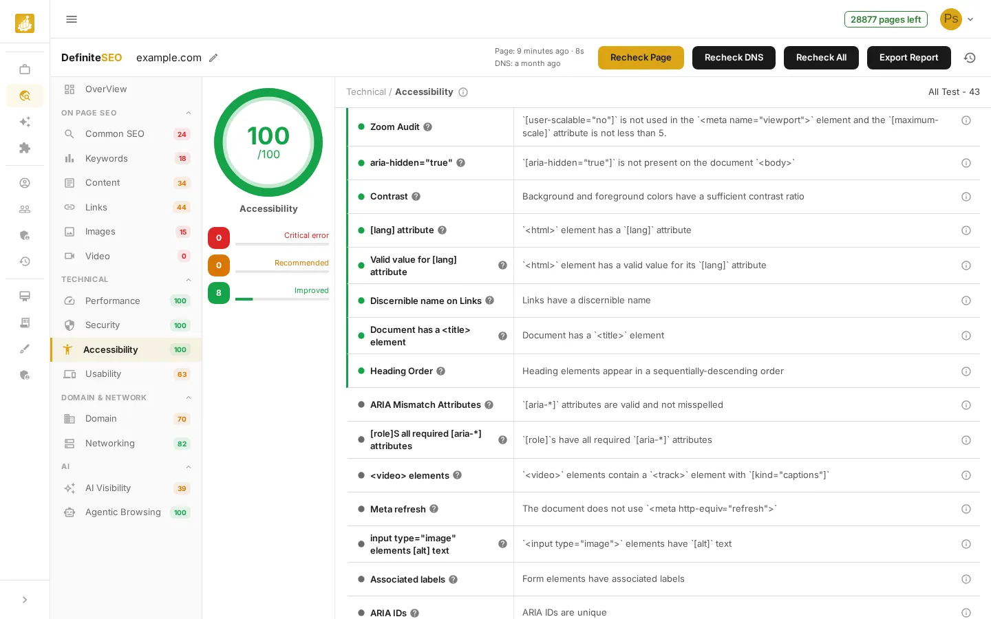Screen dimensions: 991x619
Task: Click the help icon beside Heading Order
Action: (x=440, y=371)
